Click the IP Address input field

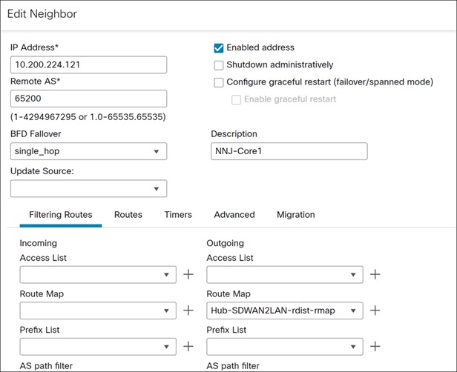click(88, 64)
